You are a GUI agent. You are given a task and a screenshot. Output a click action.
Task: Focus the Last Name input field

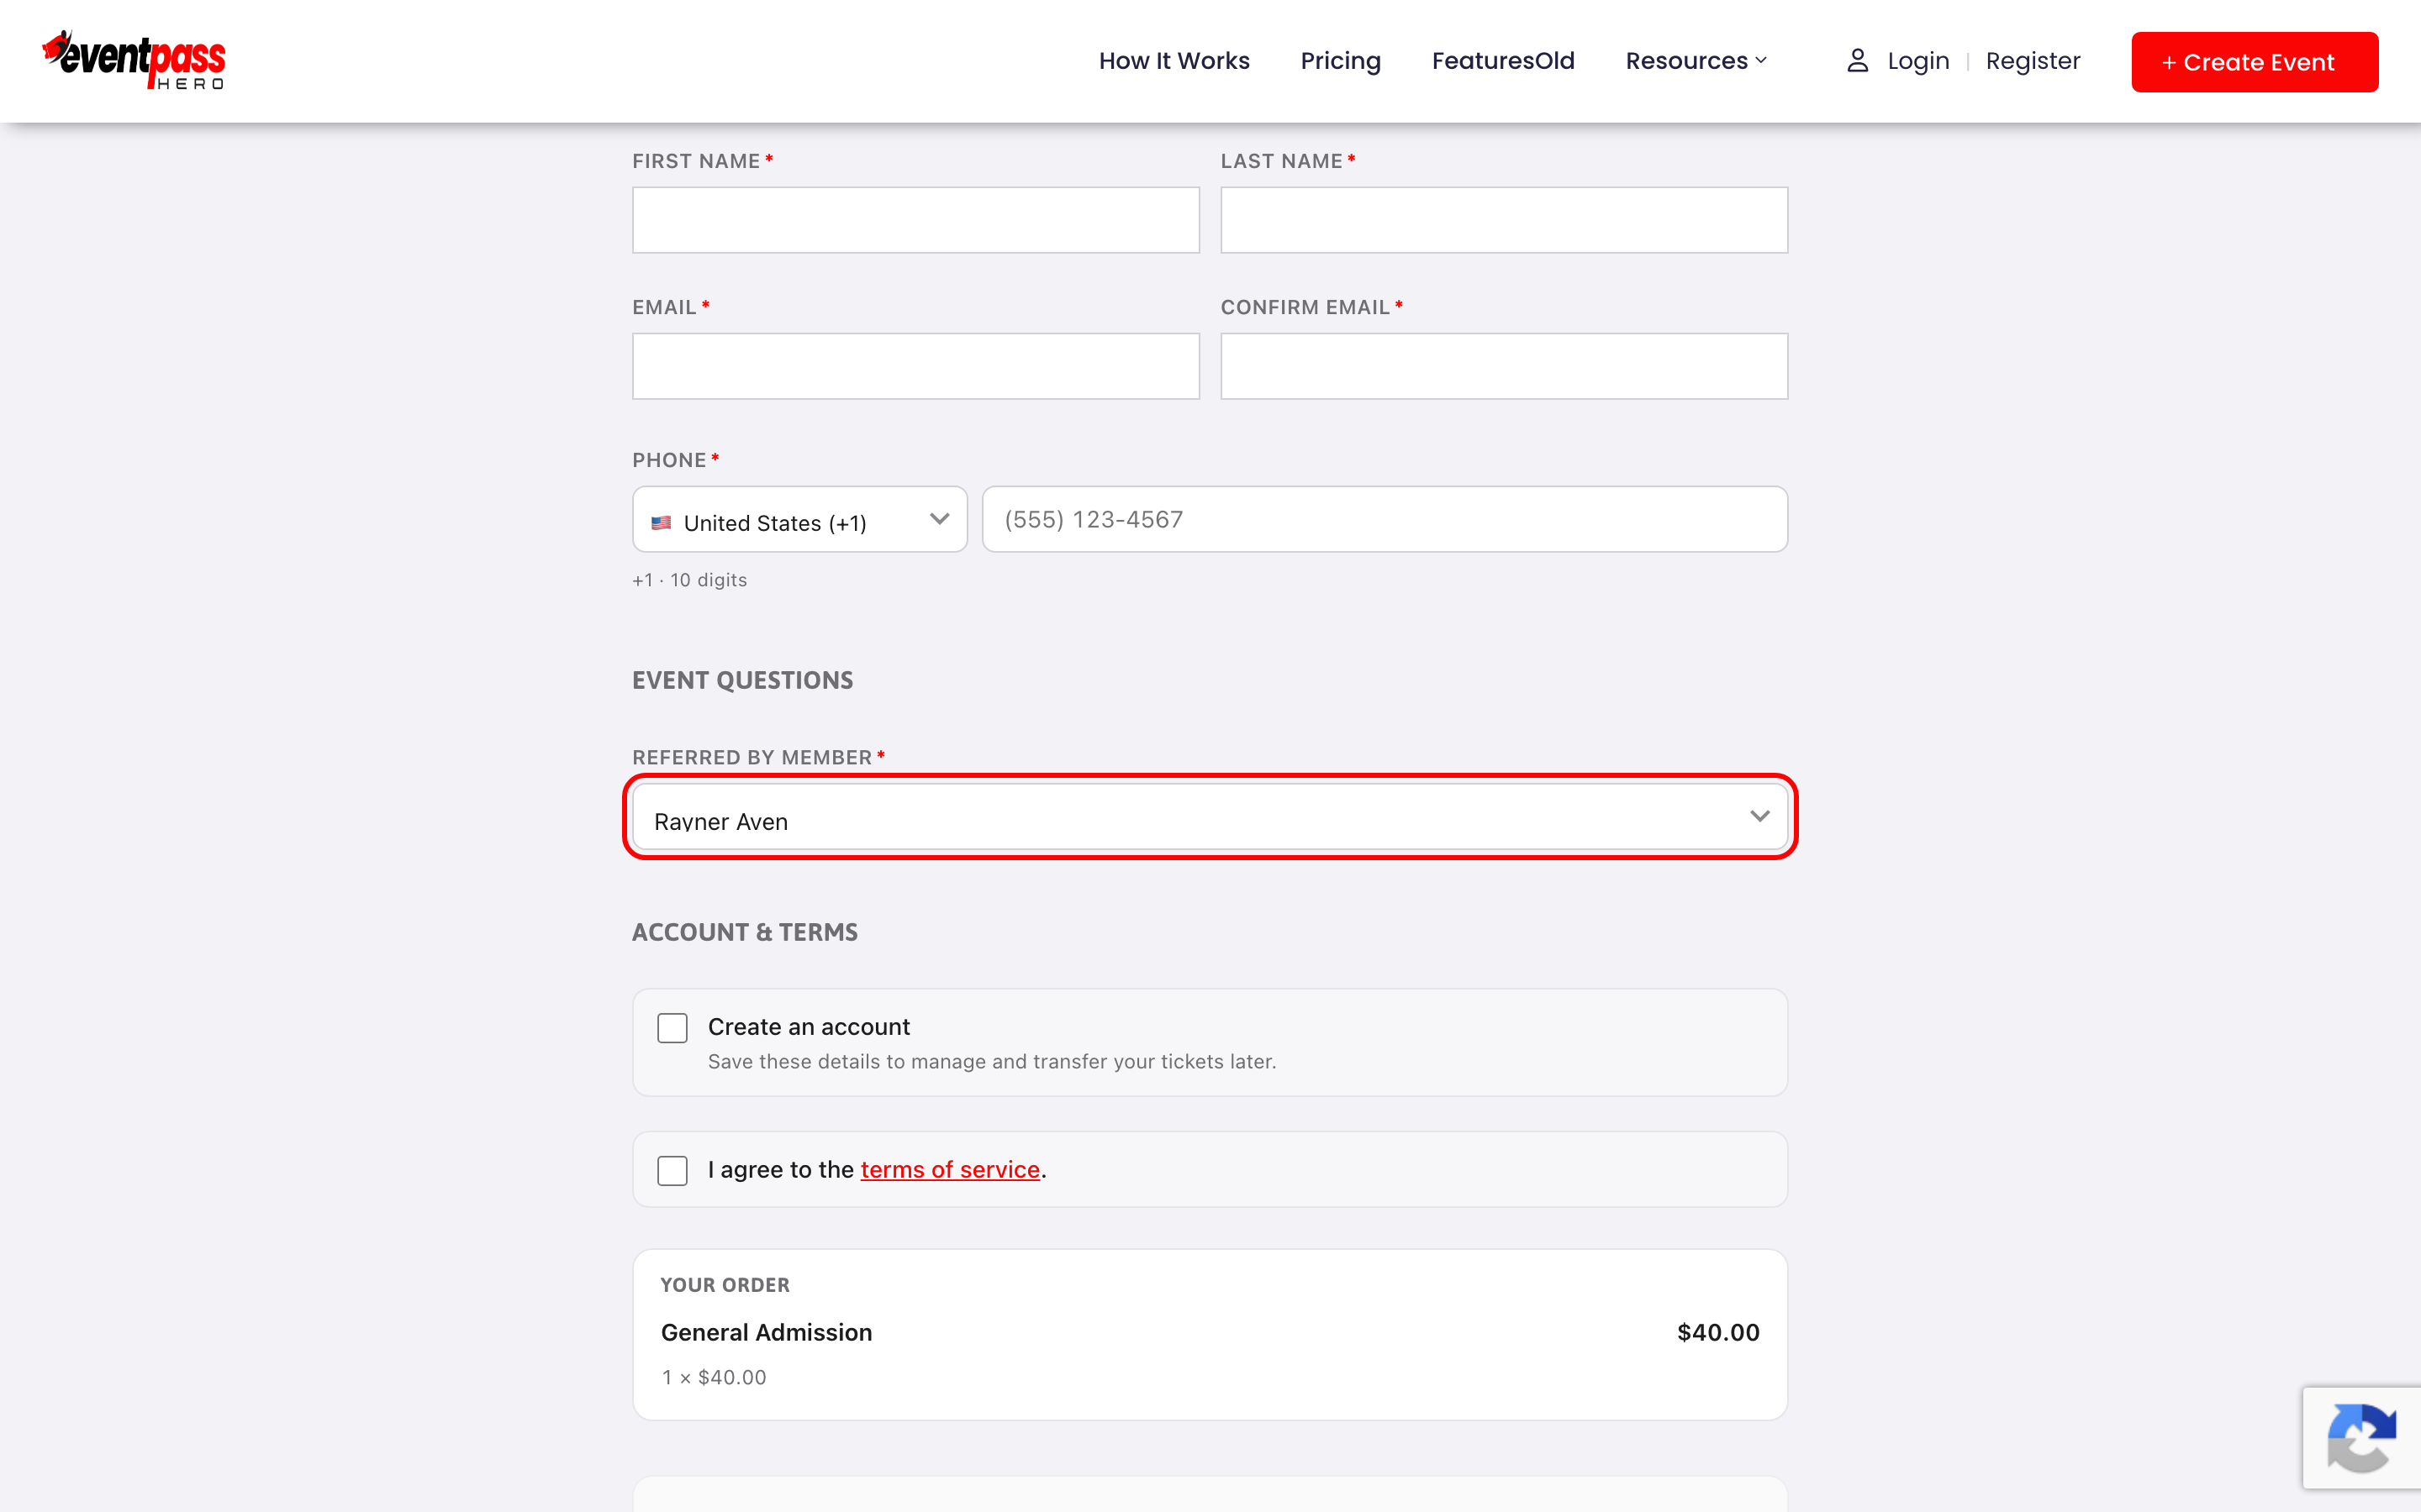coord(1504,220)
